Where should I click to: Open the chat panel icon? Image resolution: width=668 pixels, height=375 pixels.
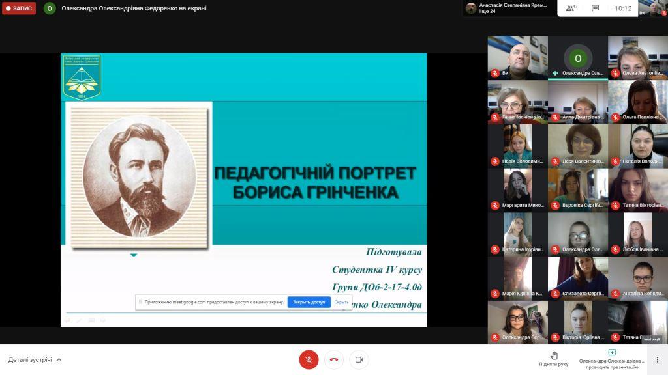(x=595, y=8)
